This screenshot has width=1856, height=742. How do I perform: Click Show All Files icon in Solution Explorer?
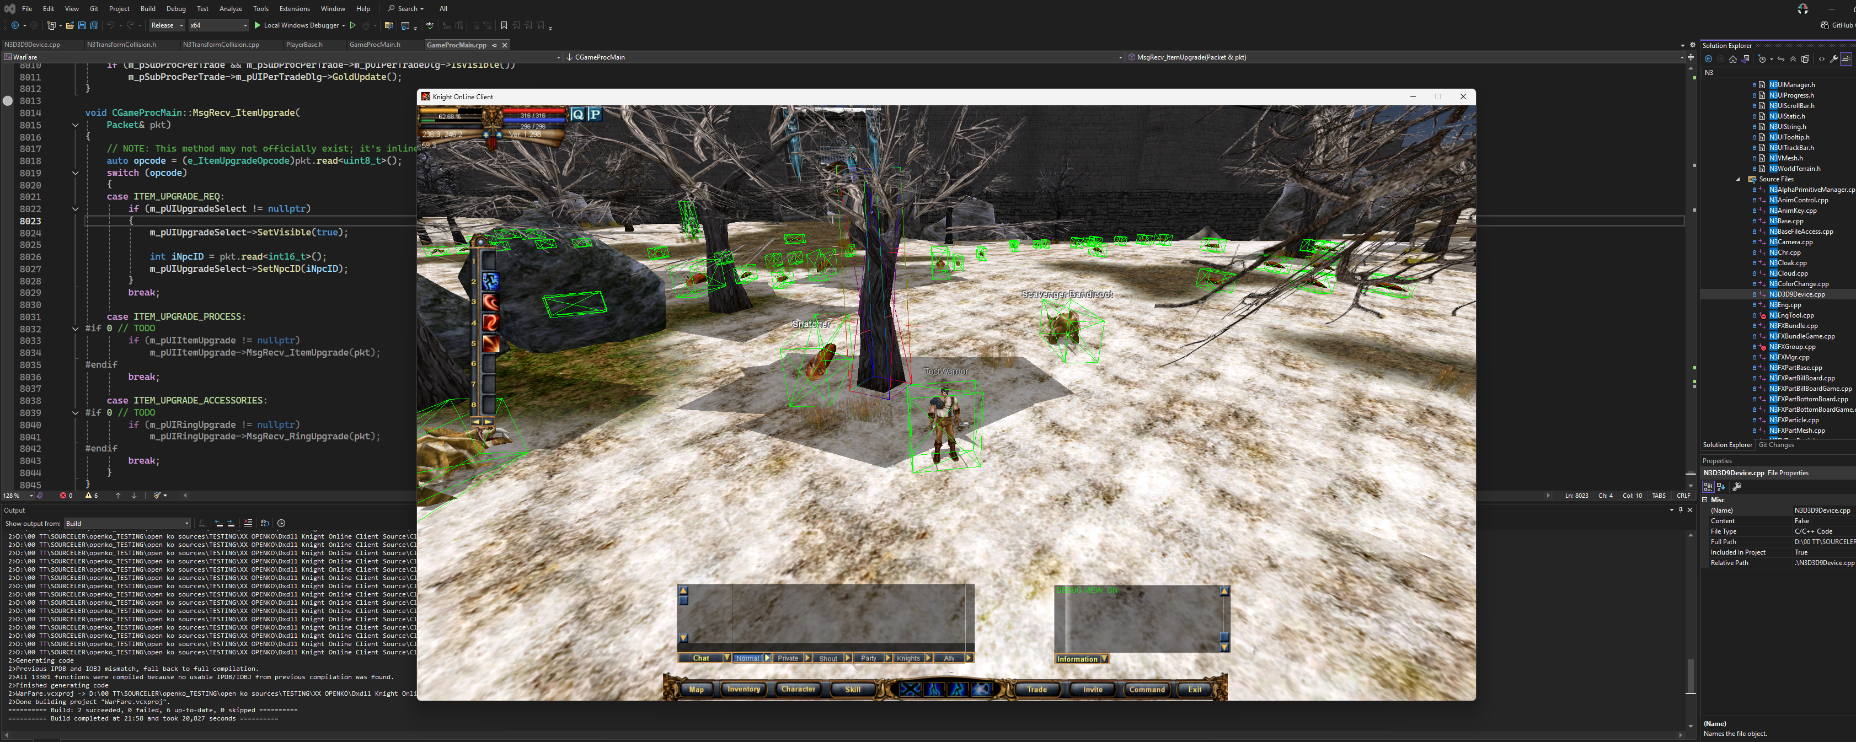tap(1806, 59)
